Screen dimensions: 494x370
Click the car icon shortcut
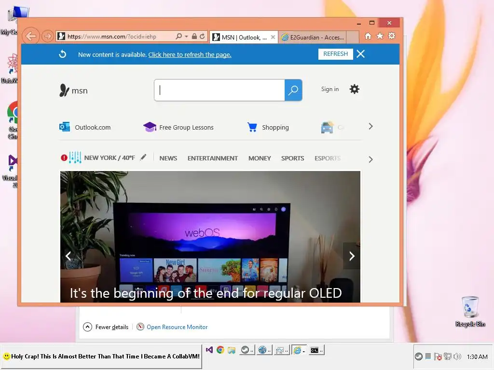[328, 127]
